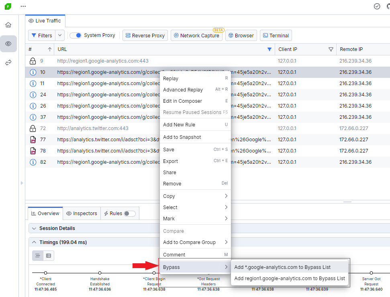The height and width of the screenshot is (297, 390).
Task: Switch to the Inspectors tab
Action: [x=82, y=214]
